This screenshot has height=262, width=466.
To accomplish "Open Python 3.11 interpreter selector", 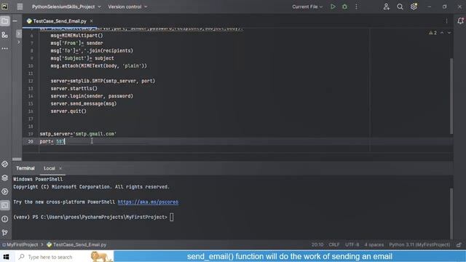I will [419, 245].
